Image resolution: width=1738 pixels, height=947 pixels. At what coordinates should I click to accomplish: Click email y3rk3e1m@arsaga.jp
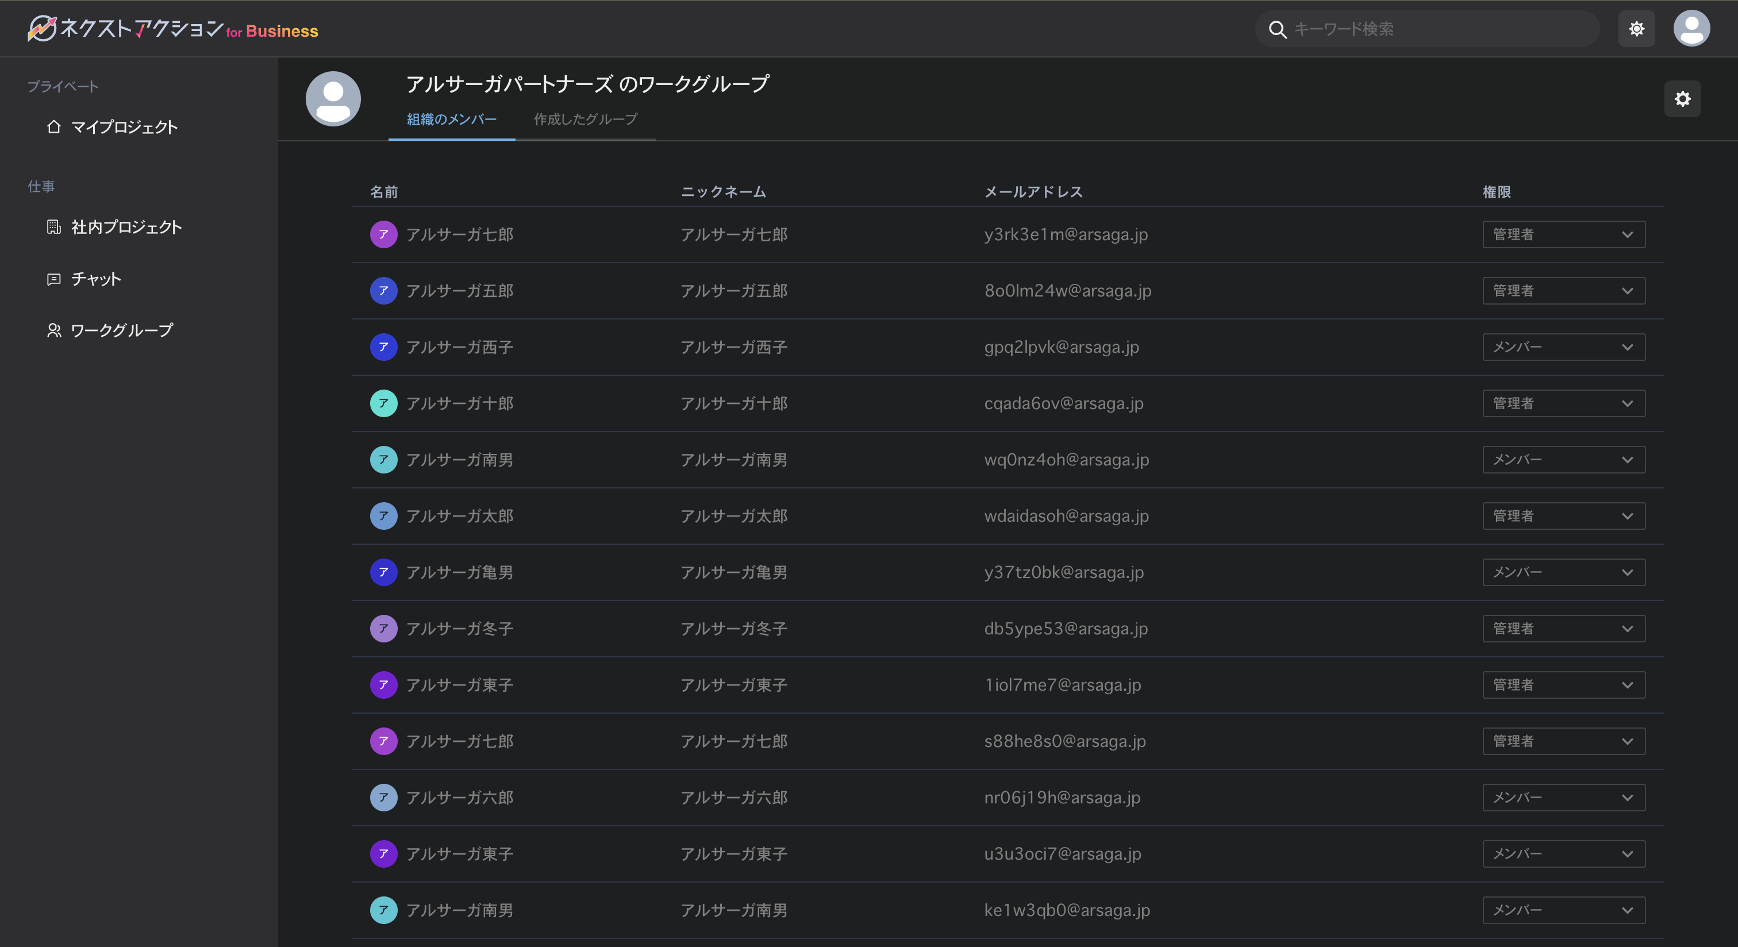(x=1066, y=234)
